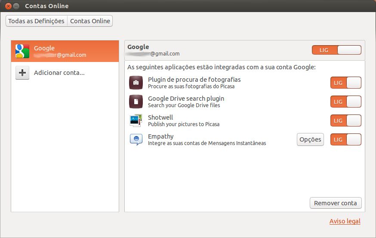Image resolution: width=376 pixels, height=238 pixels.
Task: Open the Aviso legal link
Action: (x=345, y=221)
